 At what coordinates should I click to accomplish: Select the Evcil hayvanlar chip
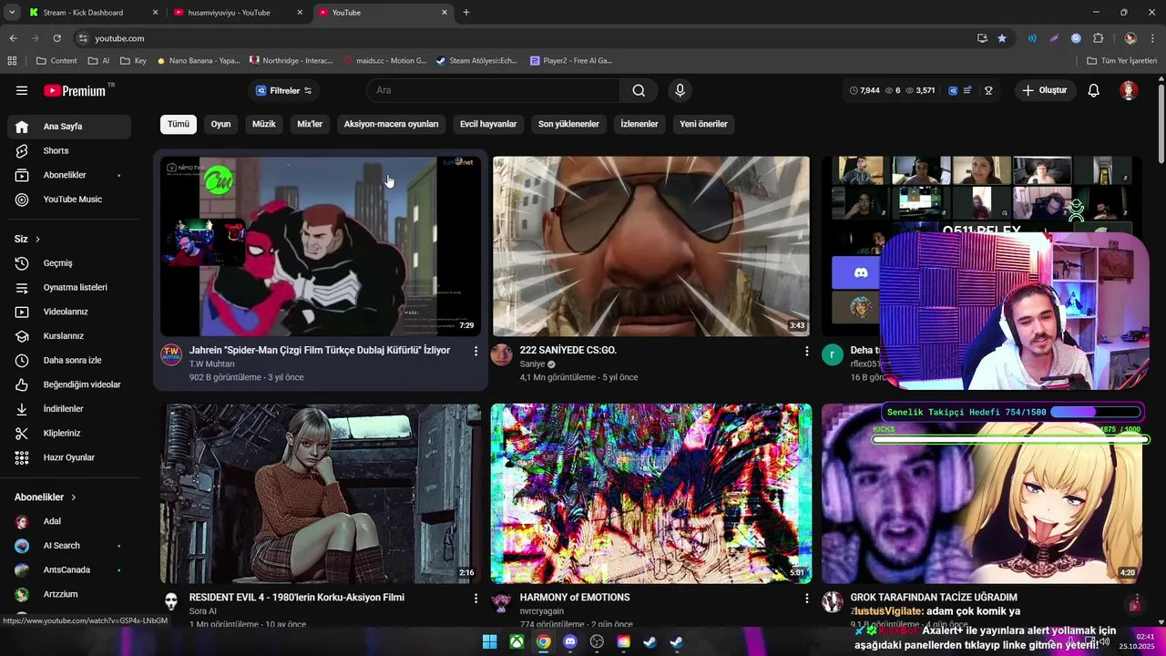point(488,124)
